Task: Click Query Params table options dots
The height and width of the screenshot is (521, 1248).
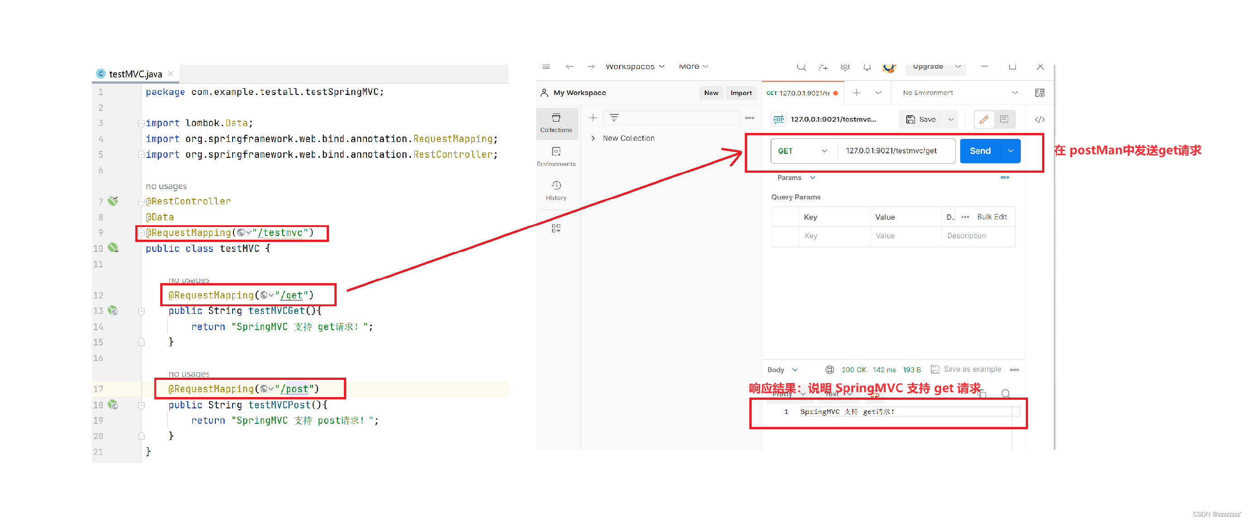Action: 965,217
